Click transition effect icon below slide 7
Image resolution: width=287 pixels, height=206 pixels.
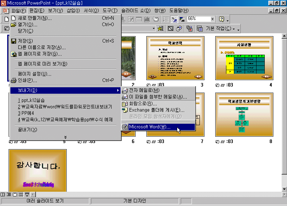coord(149,142)
